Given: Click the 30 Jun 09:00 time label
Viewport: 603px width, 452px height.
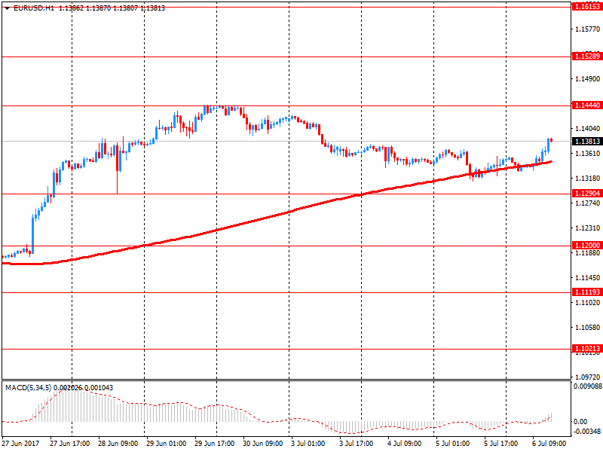Looking at the screenshot, I should (x=262, y=443).
